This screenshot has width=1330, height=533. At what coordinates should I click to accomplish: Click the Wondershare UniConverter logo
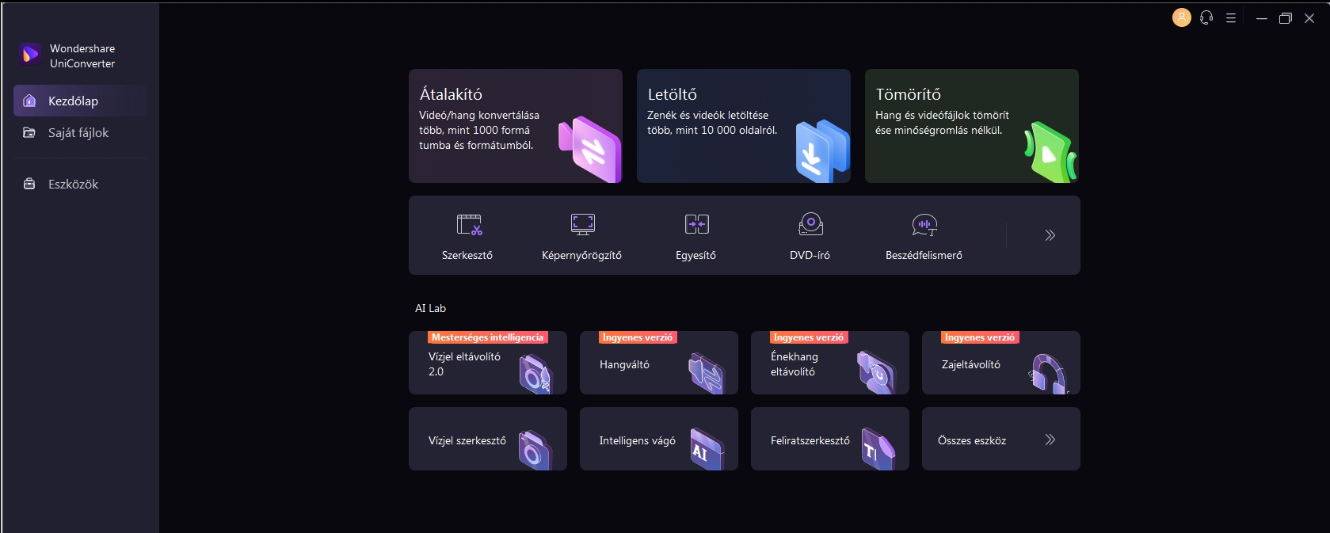pyautogui.click(x=30, y=55)
